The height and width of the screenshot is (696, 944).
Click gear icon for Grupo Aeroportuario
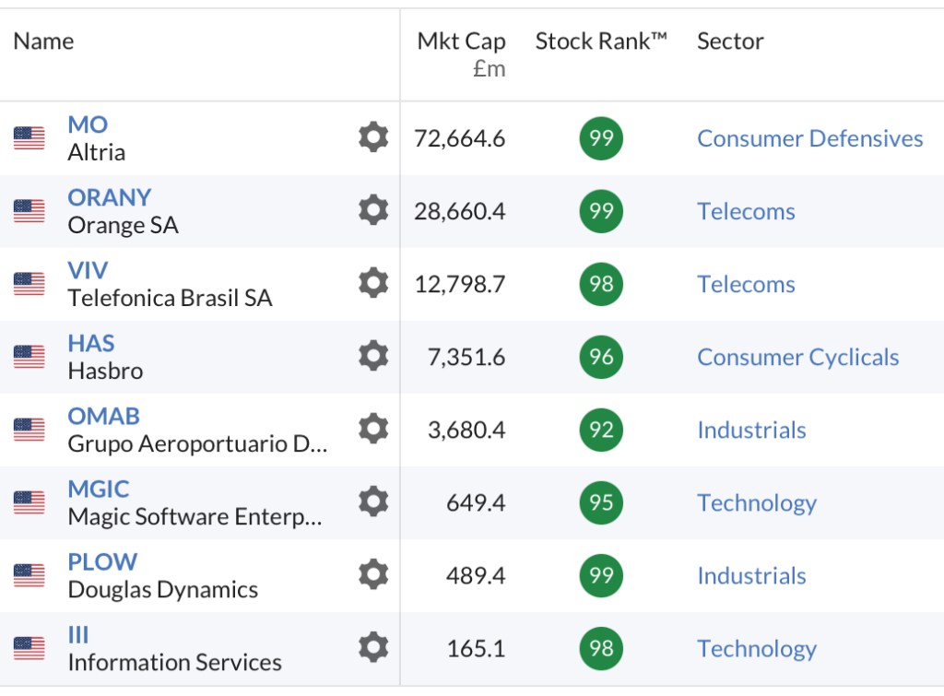click(372, 430)
